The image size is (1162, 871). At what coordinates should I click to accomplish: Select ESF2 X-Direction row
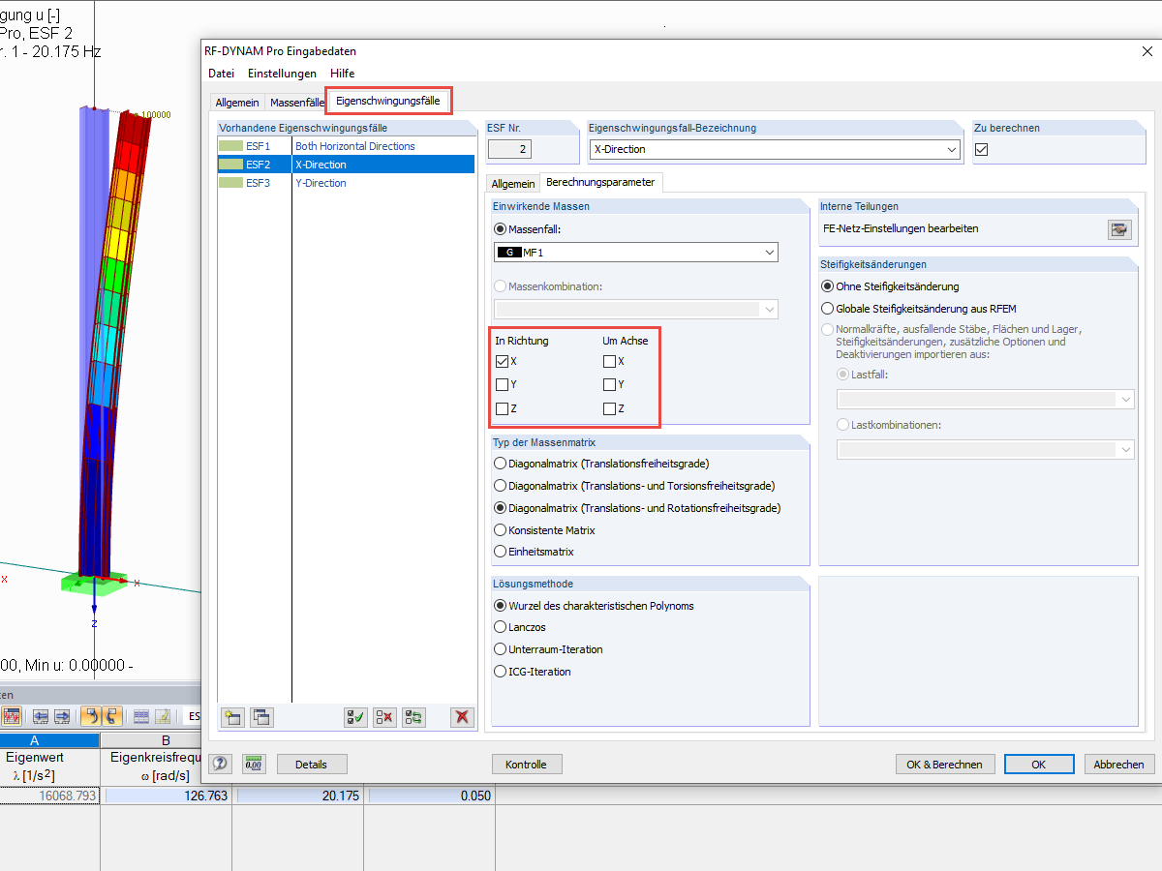346,165
